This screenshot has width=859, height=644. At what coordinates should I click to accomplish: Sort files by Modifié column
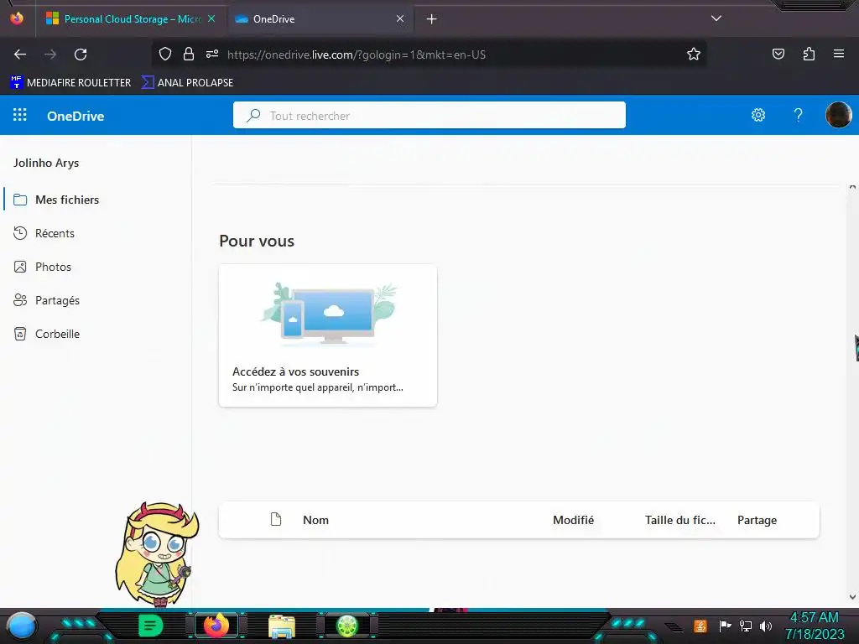click(x=573, y=520)
